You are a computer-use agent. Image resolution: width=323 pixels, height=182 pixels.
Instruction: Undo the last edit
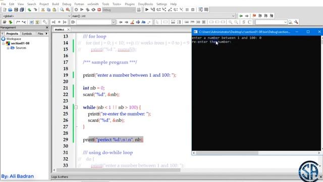[29, 10]
